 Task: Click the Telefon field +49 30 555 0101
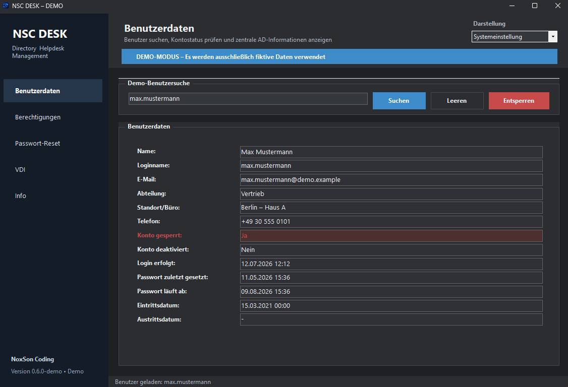pos(391,222)
